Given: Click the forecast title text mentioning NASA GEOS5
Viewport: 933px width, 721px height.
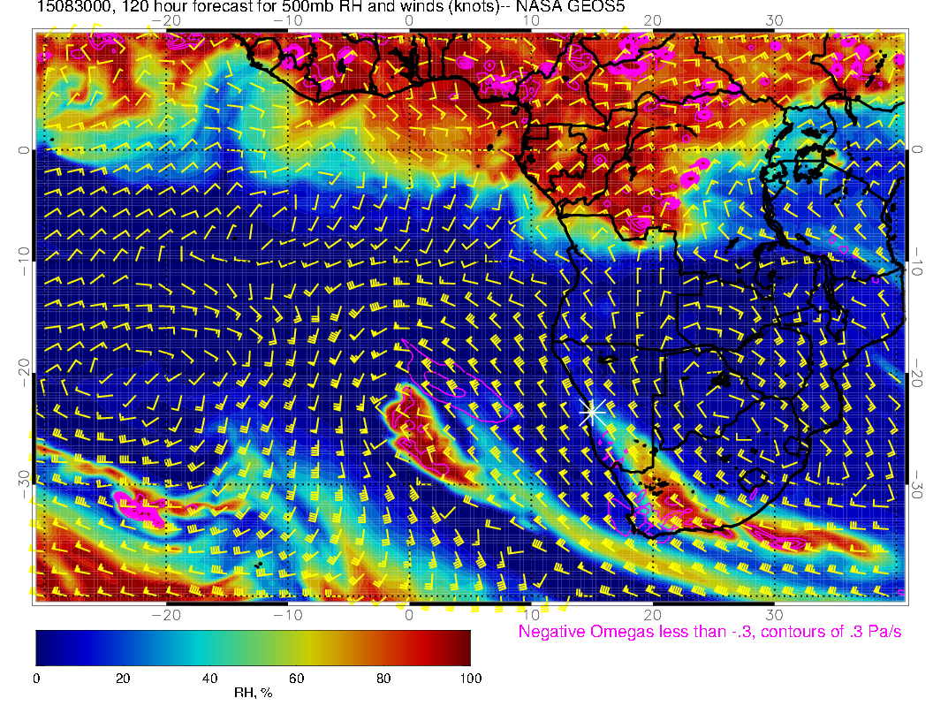Looking at the screenshot, I should coord(330,6).
